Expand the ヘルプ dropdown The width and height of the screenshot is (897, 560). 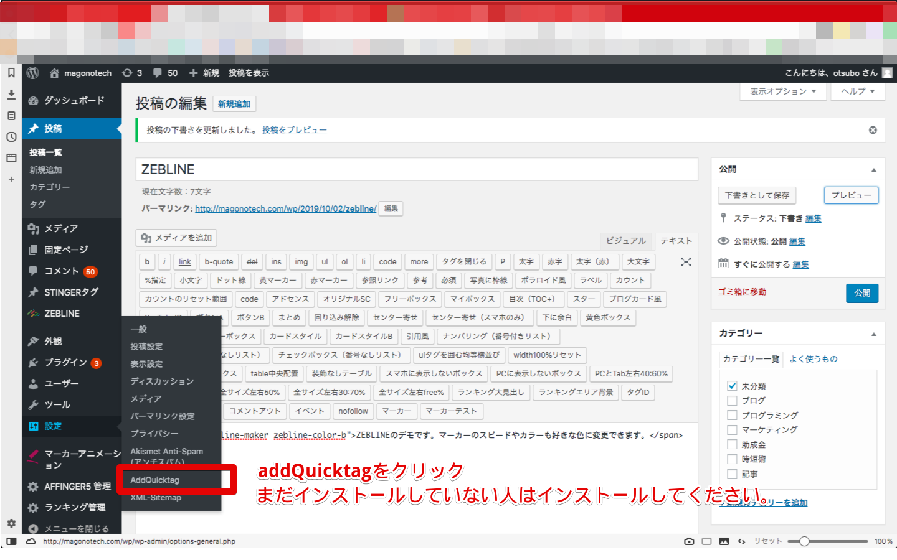(858, 91)
